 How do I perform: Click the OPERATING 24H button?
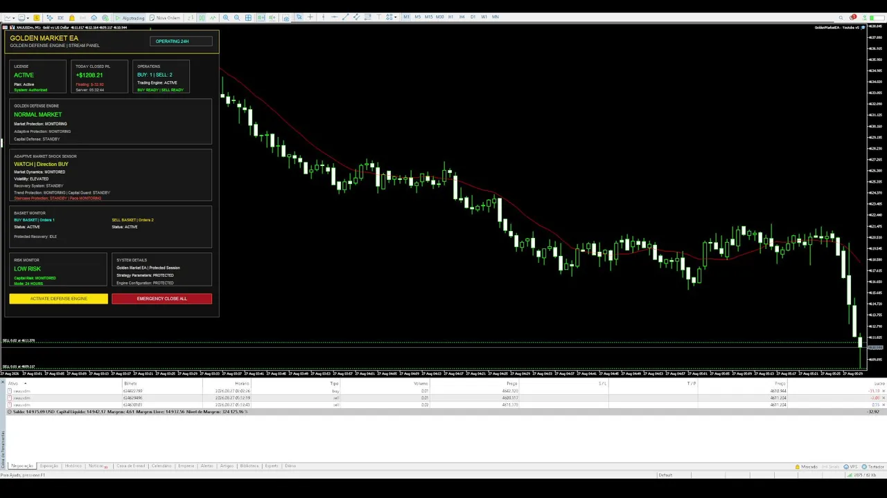pyautogui.click(x=181, y=41)
